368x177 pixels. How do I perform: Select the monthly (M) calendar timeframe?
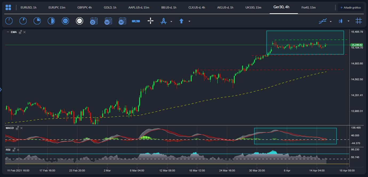point(122,21)
